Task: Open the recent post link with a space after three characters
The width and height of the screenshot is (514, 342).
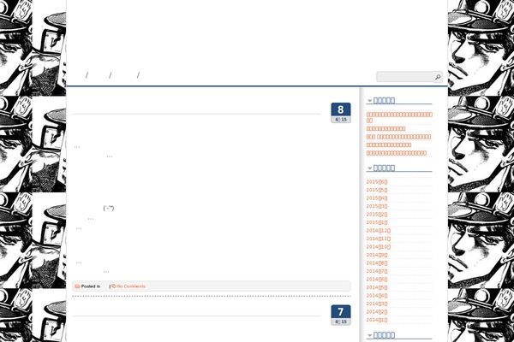Action: [x=398, y=137]
